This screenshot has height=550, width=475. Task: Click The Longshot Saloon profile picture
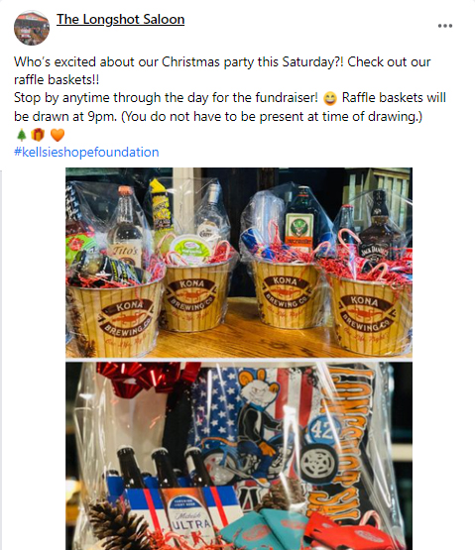tap(32, 28)
